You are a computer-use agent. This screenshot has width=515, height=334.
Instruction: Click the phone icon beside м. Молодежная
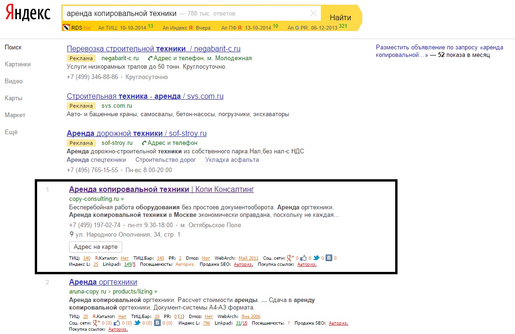coord(150,58)
